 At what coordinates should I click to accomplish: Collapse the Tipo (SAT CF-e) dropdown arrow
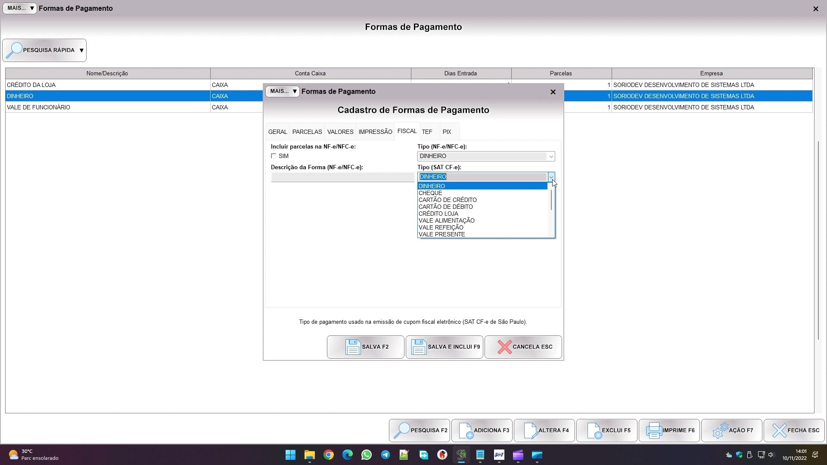551,177
